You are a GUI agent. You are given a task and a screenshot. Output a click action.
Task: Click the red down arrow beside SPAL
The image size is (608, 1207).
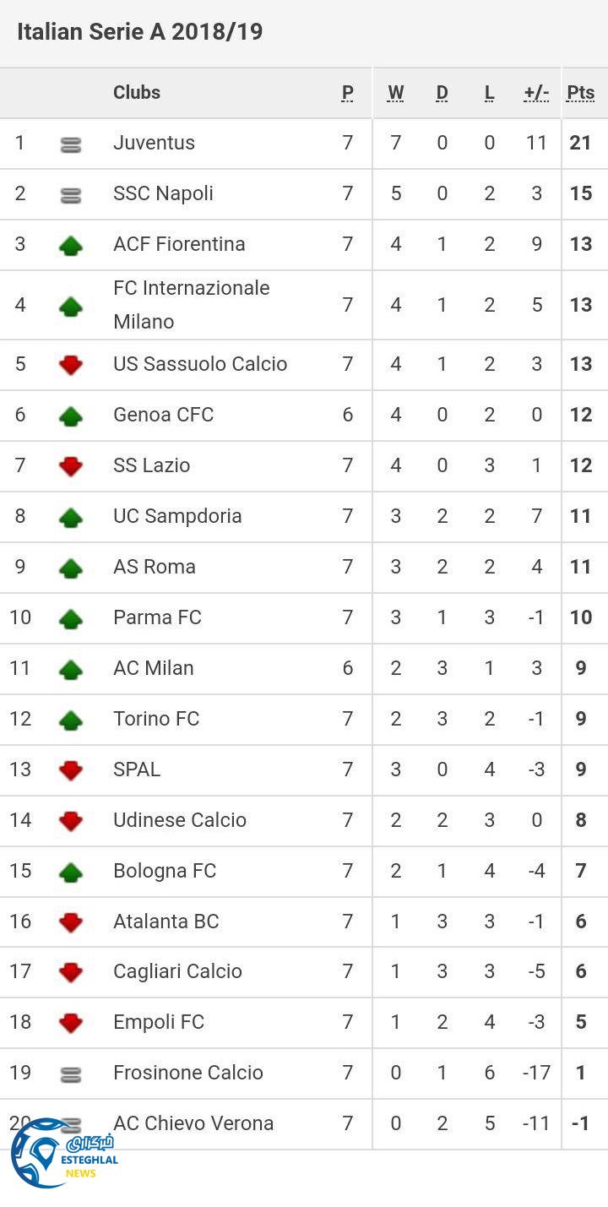click(x=71, y=770)
